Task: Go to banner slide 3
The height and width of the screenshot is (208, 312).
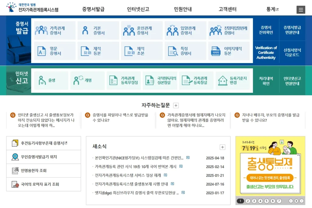Action: coord(254,201)
